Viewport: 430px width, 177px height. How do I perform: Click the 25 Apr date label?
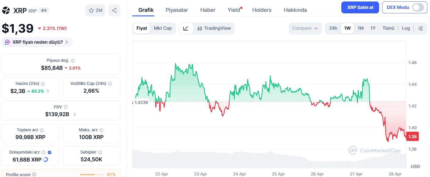pos(278,174)
